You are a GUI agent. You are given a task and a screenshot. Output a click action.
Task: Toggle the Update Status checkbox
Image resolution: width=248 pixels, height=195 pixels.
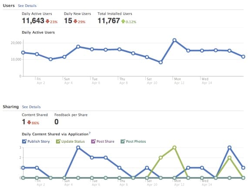click(58, 141)
